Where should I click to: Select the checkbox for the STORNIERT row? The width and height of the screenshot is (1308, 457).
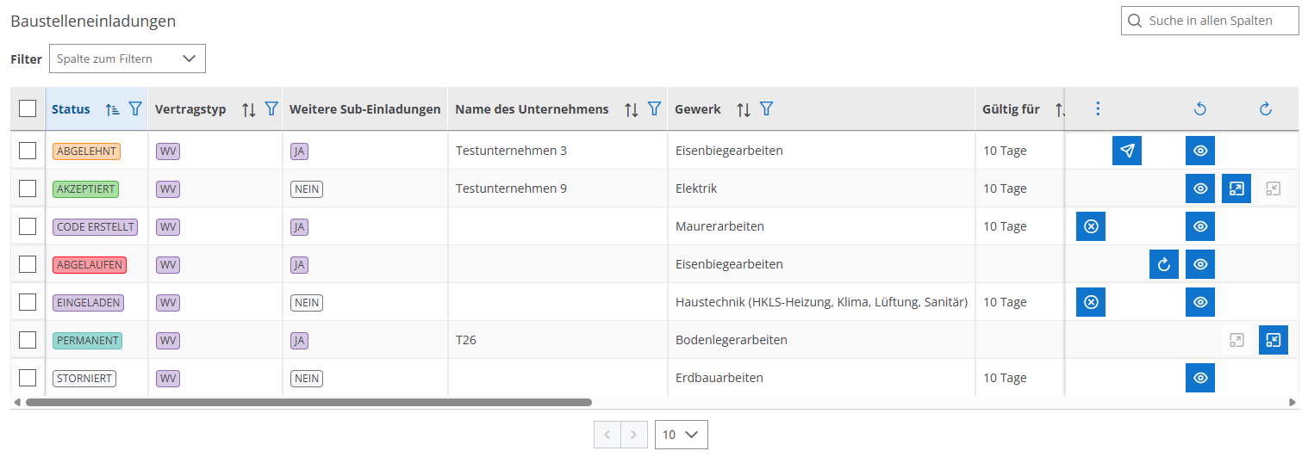click(x=28, y=378)
